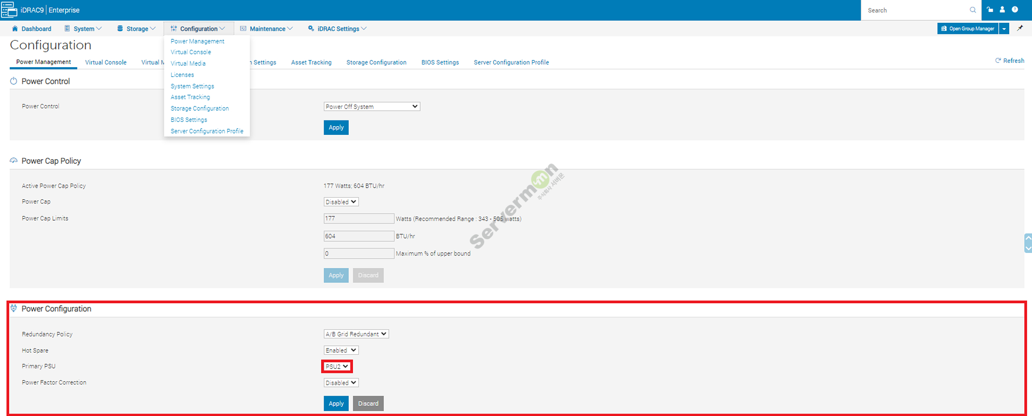Click the Power Configuration plug icon
1032x416 pixels.
[14, 308]
